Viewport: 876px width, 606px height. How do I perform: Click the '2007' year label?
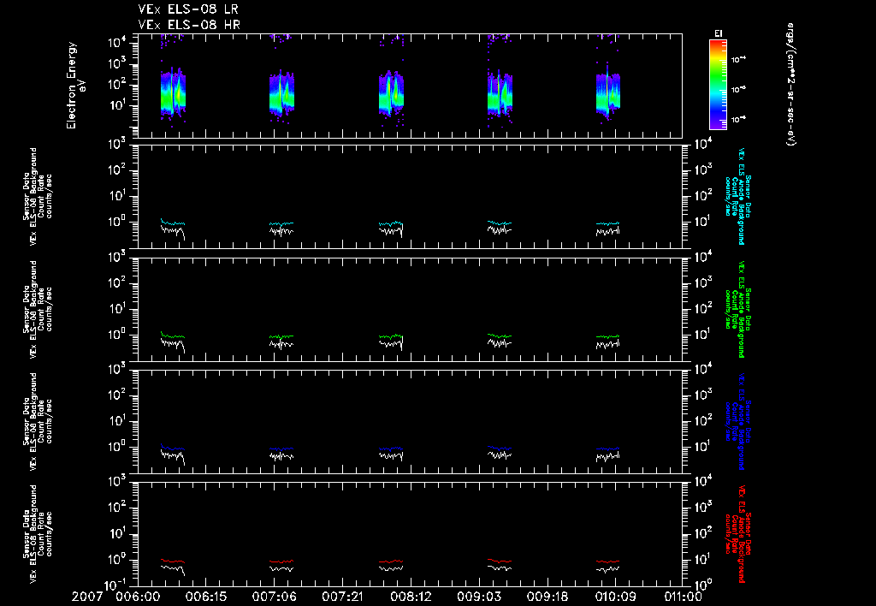coord(87,597)
